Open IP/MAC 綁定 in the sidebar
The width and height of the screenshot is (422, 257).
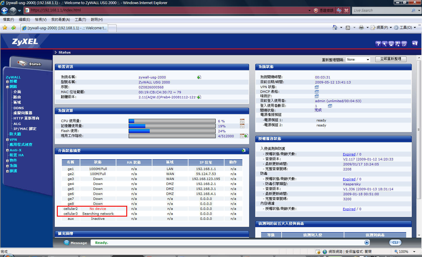[25, 129]
